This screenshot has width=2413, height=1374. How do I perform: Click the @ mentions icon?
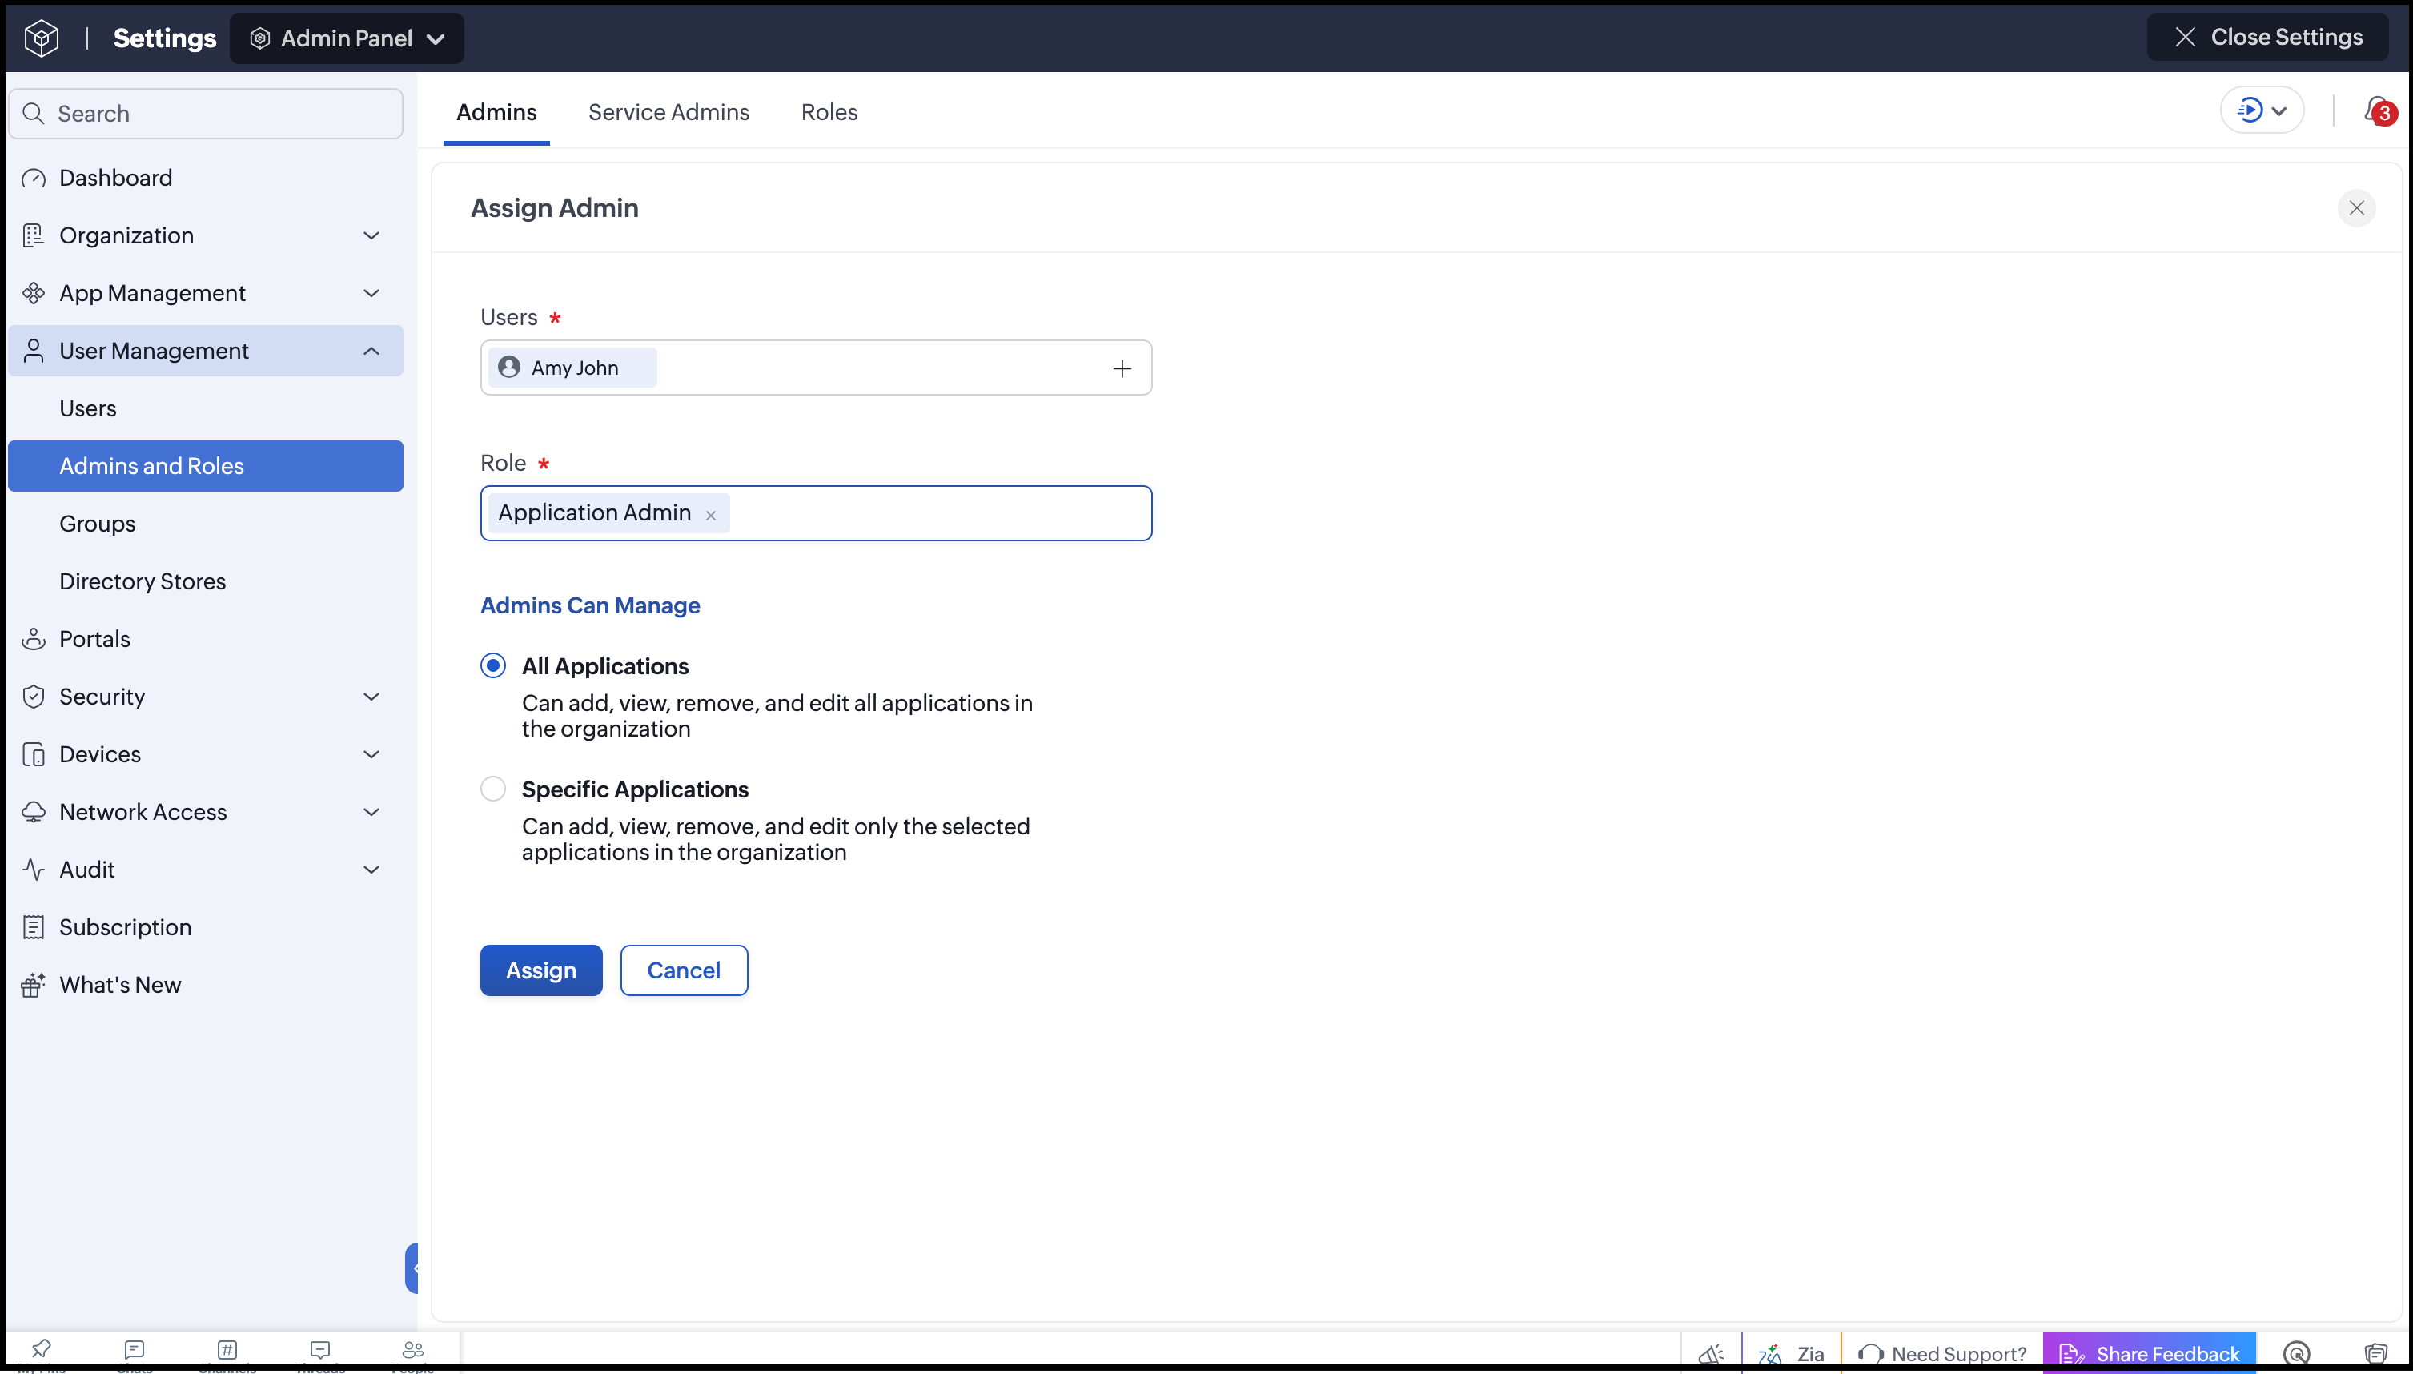click(2297, 1354)
